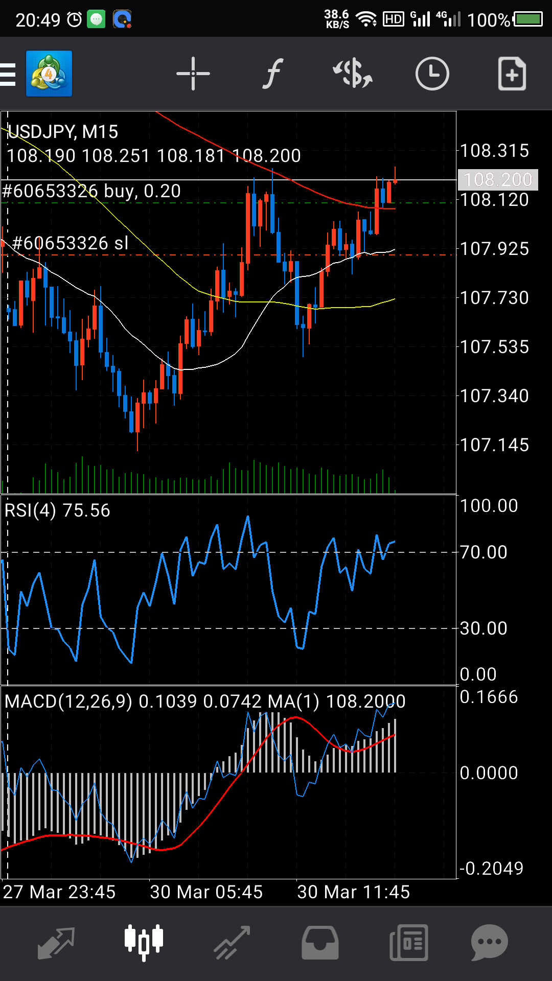
Task: Tap the RSI 100.00 scale label
Action: tap(489, 506)
